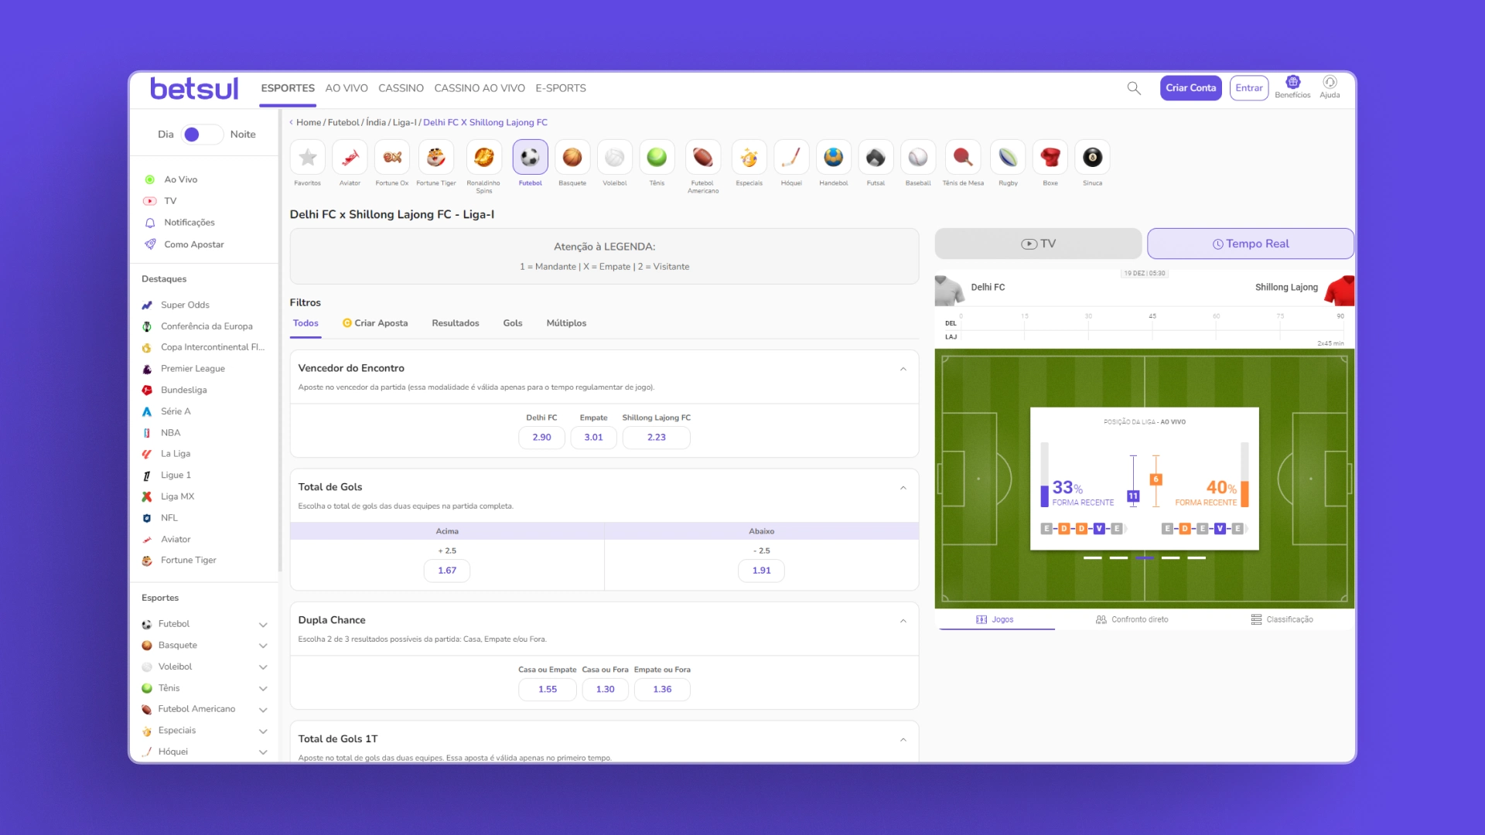1485x835 pixels.
Task: Select the Tênis ball icon
Action: pyautogui.click(x=657, y=158)
